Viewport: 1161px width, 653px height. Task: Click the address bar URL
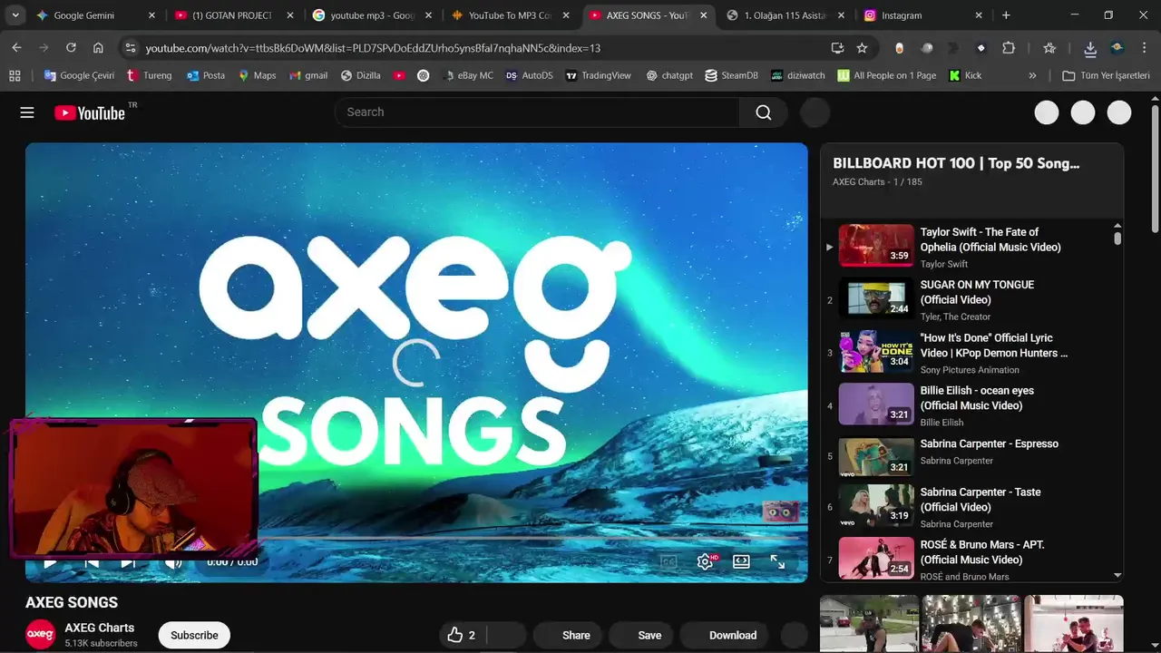coord(373,48)
